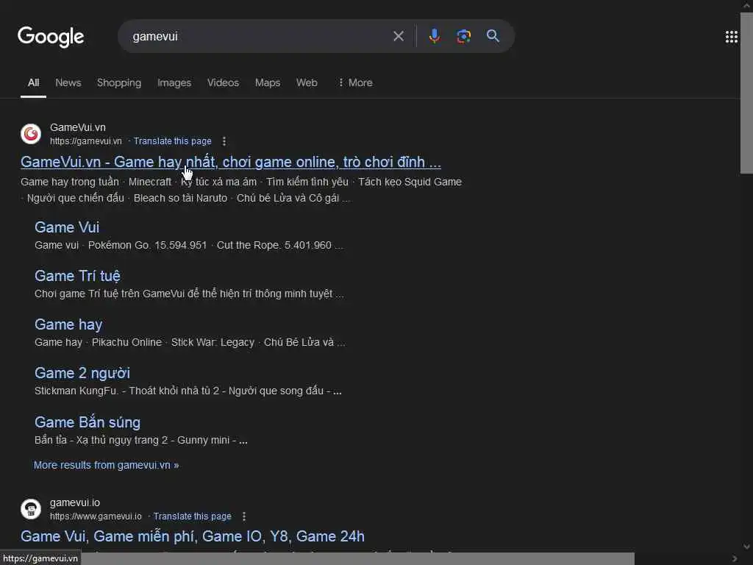Click the GameVui.vn site name

point(78,128)
